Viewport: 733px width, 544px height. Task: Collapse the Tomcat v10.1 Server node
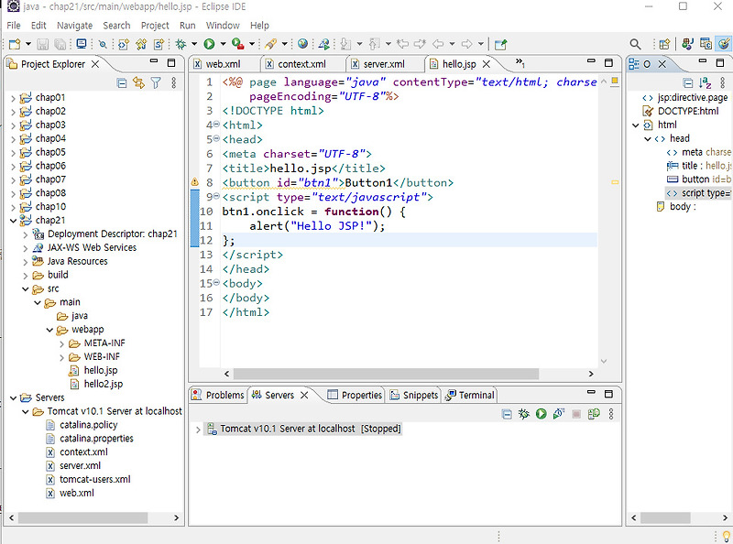[25, 410]
